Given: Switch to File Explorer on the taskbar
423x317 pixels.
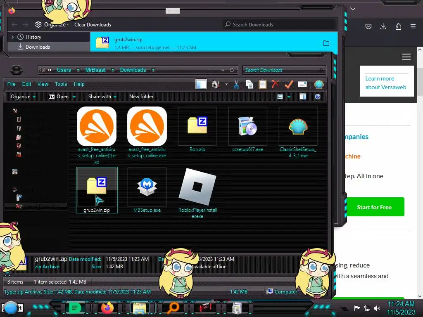Looking at the screenshot, I should point(140,308).
